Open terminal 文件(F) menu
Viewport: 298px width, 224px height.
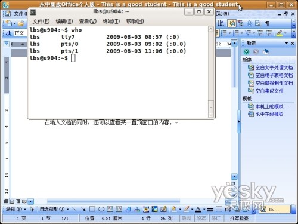(x=41, y=21)
